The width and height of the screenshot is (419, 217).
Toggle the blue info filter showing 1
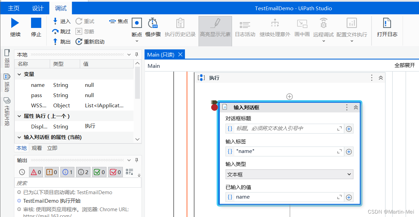(67, 172)
